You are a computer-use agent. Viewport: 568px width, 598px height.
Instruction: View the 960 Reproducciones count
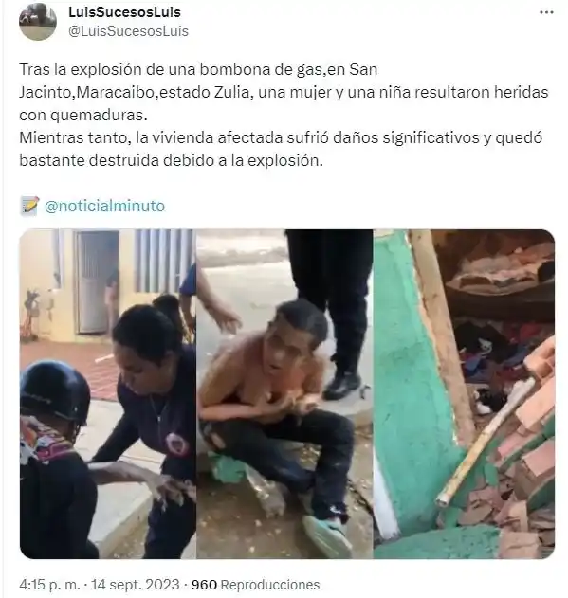[255, 585]
